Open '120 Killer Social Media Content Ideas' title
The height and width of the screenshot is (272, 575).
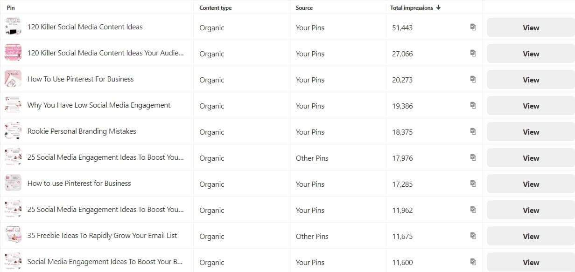click(85, 27)
